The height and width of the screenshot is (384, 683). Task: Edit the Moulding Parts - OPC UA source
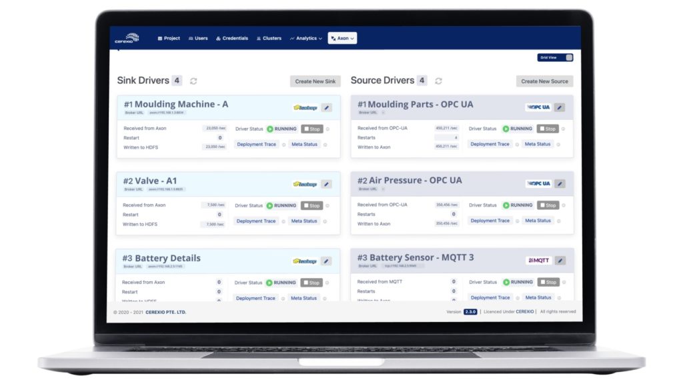tap(560, 107)
